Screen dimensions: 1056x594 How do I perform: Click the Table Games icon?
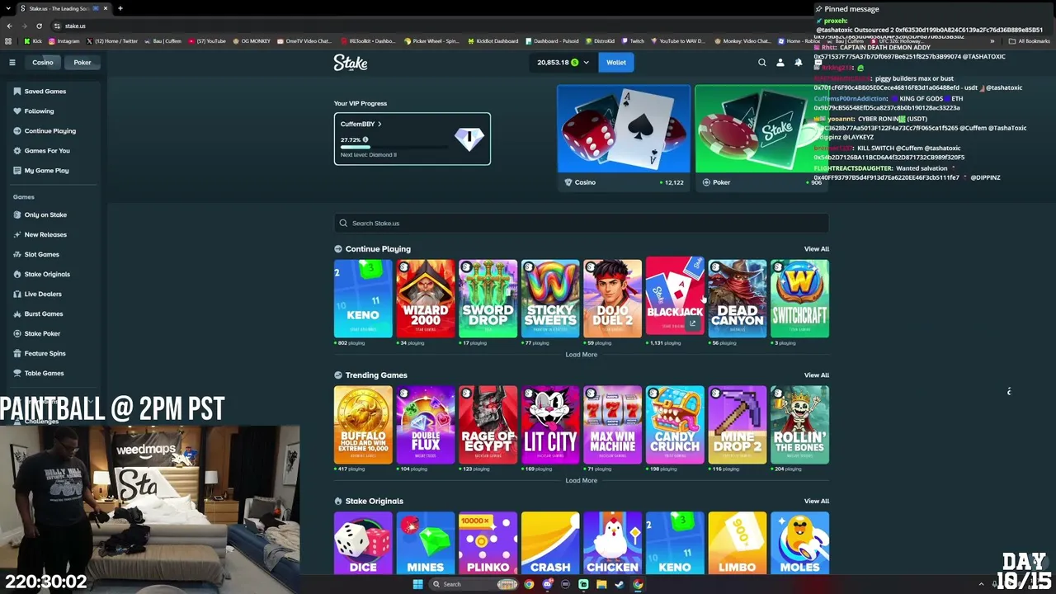point(17,374)
